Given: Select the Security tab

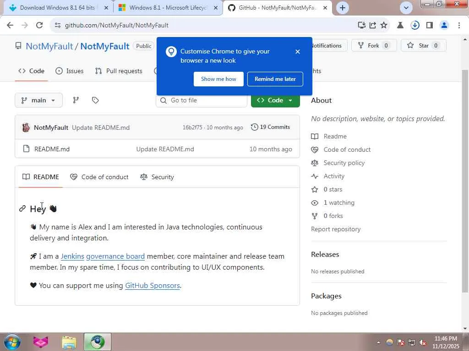Looking at the screenshot, I should coord(157,177).
